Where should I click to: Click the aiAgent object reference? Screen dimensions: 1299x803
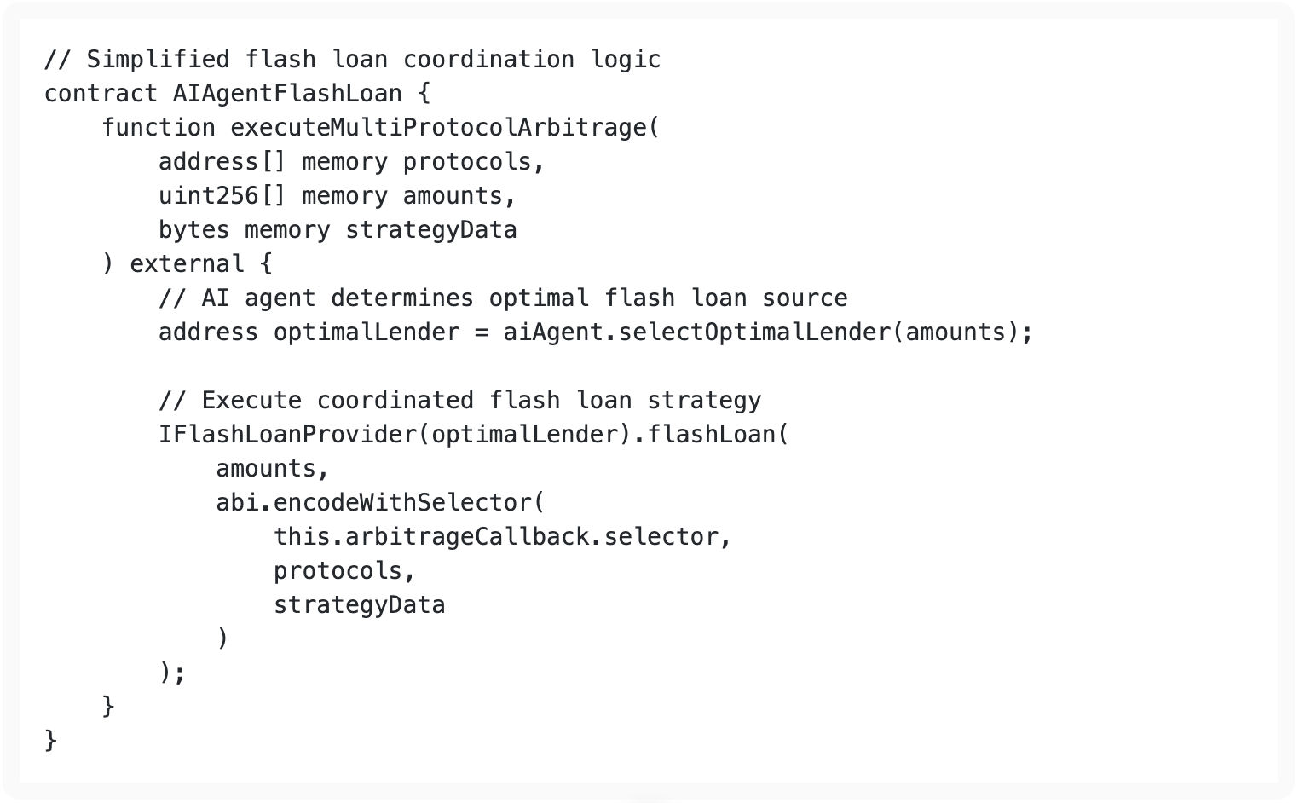pos(552,332)
